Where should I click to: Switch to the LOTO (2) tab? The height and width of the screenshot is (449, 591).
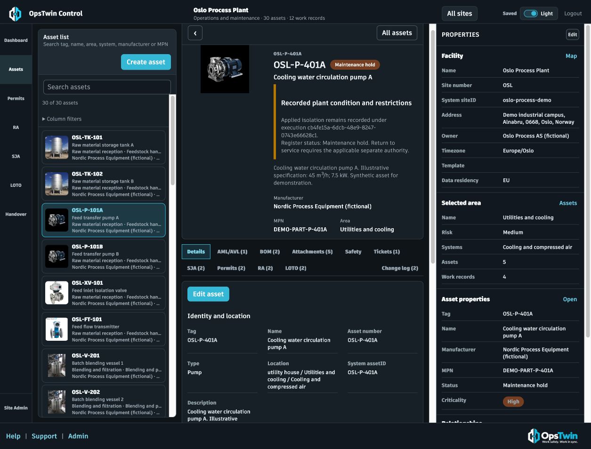click(x=296, y=268)
